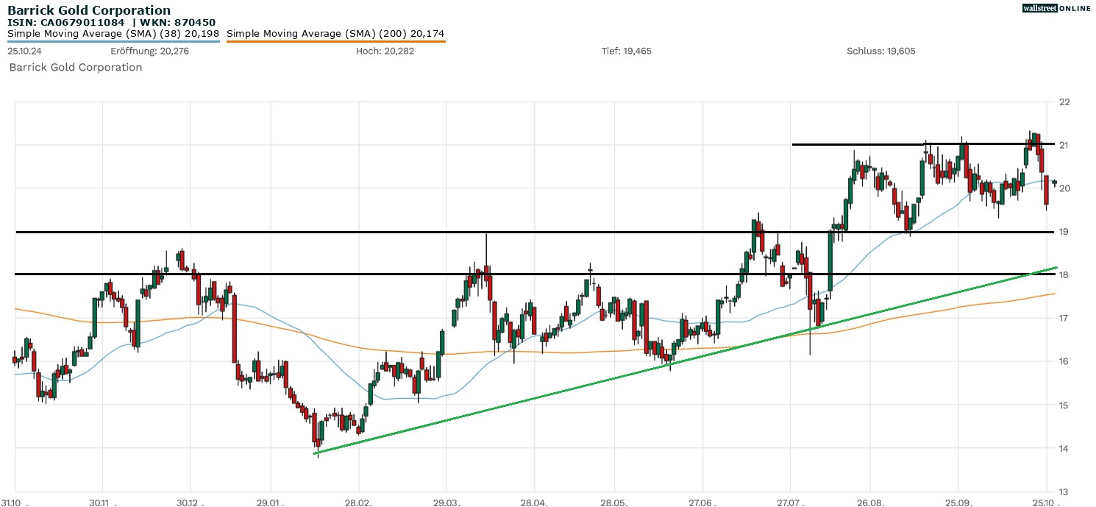Screen dimensions: 1096x507
Task: Toggle the SMA (38) 20,198 legend entry
Action: tap(114, 33)
